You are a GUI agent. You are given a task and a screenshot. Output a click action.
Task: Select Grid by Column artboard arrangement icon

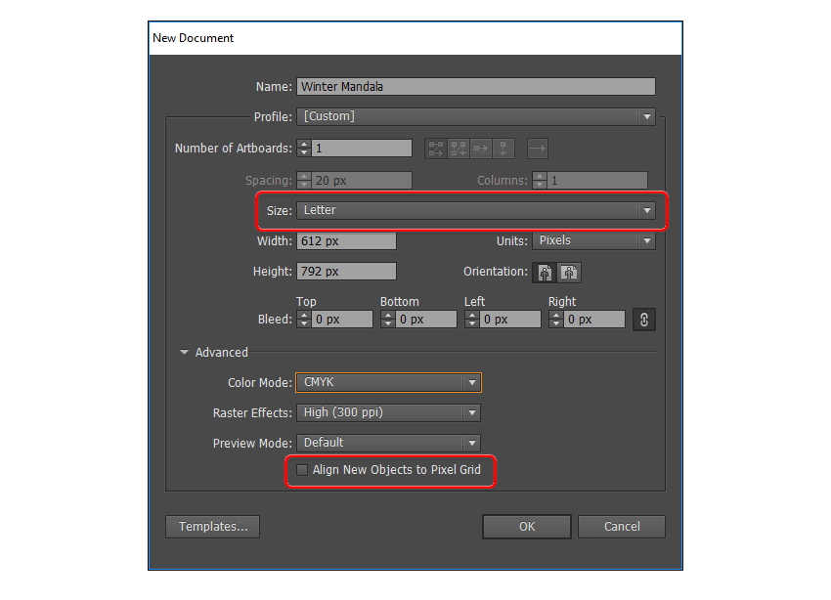tap(459, 149)
